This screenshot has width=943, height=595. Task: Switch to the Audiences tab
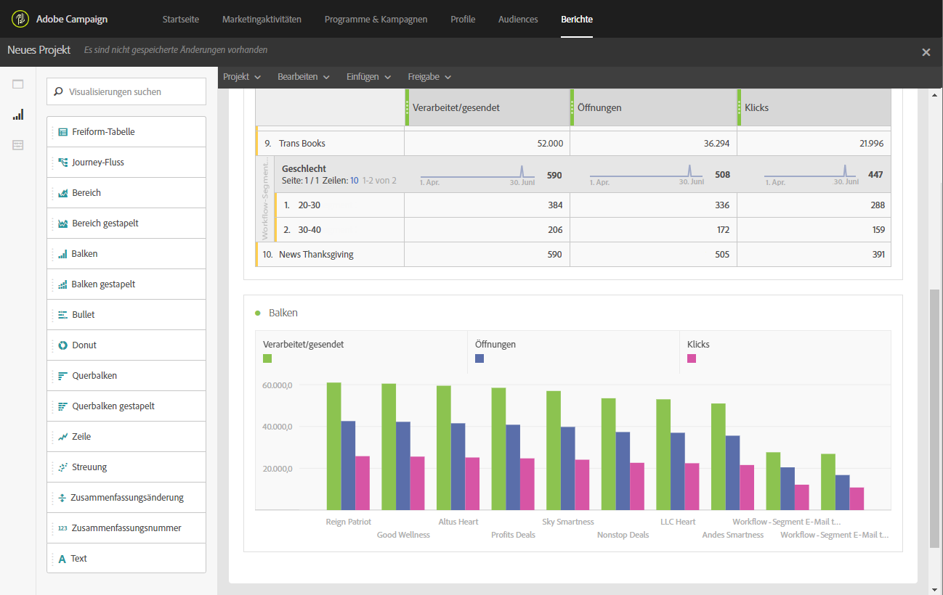[x=518, y=20]
